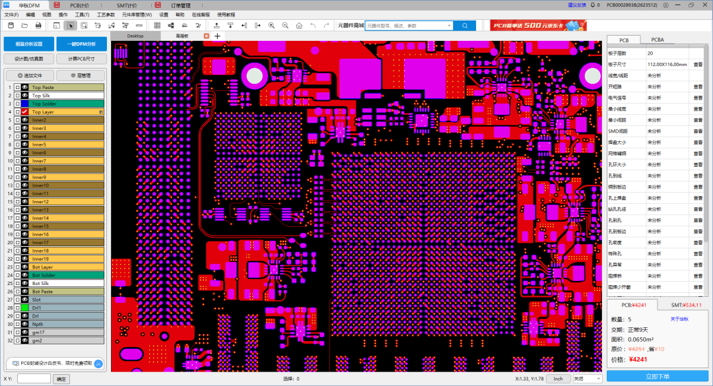Open the component search box dropdown arrow
This screenshot has width=713, height=386.
450,25
